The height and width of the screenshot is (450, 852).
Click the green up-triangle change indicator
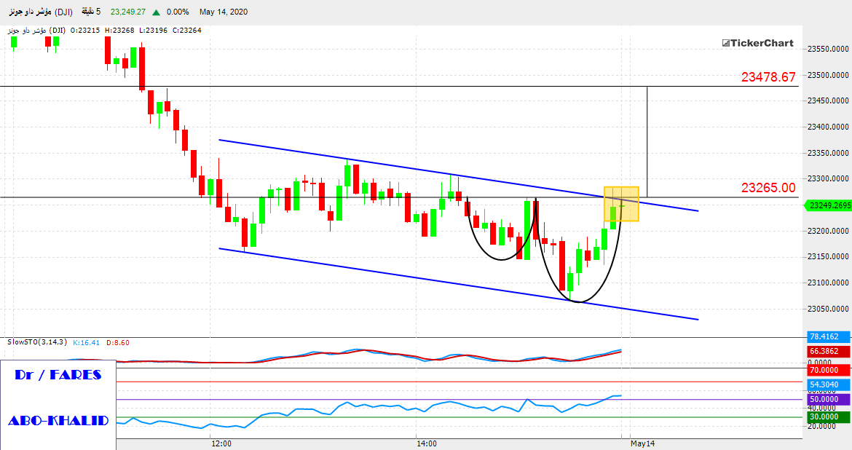pos(157,12)
